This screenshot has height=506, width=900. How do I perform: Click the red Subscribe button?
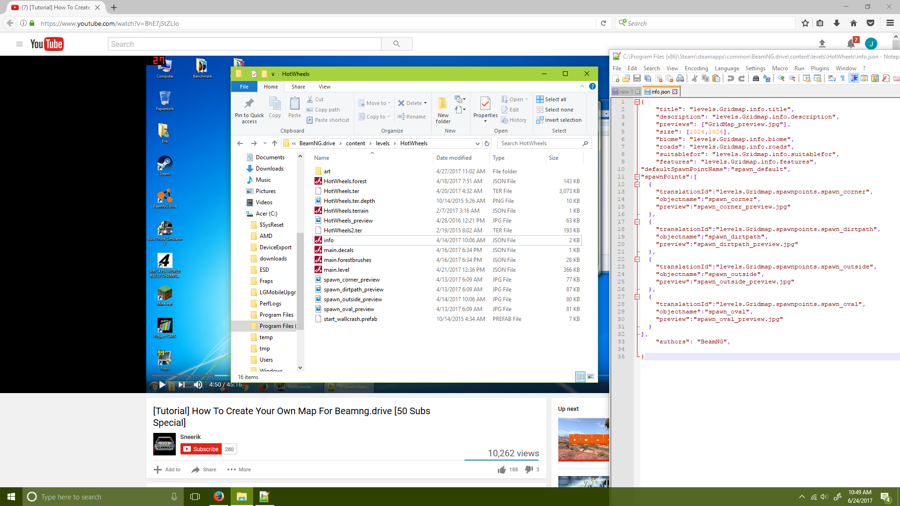coord(201,449)
